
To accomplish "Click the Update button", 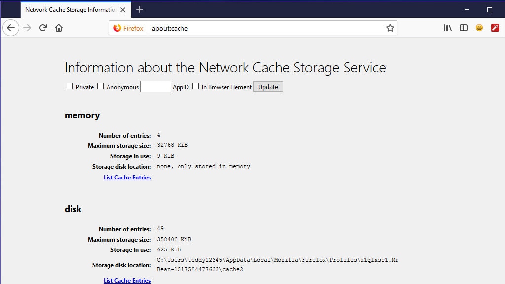I will tap(268, 87).
